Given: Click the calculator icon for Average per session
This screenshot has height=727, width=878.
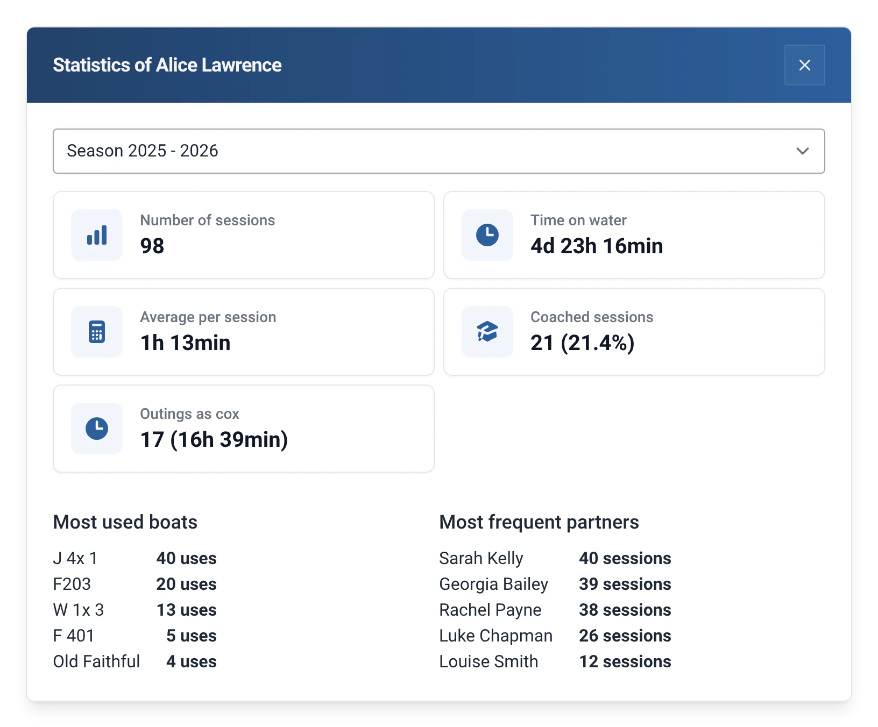Looking at the screenshot, I should coord(97,332).
